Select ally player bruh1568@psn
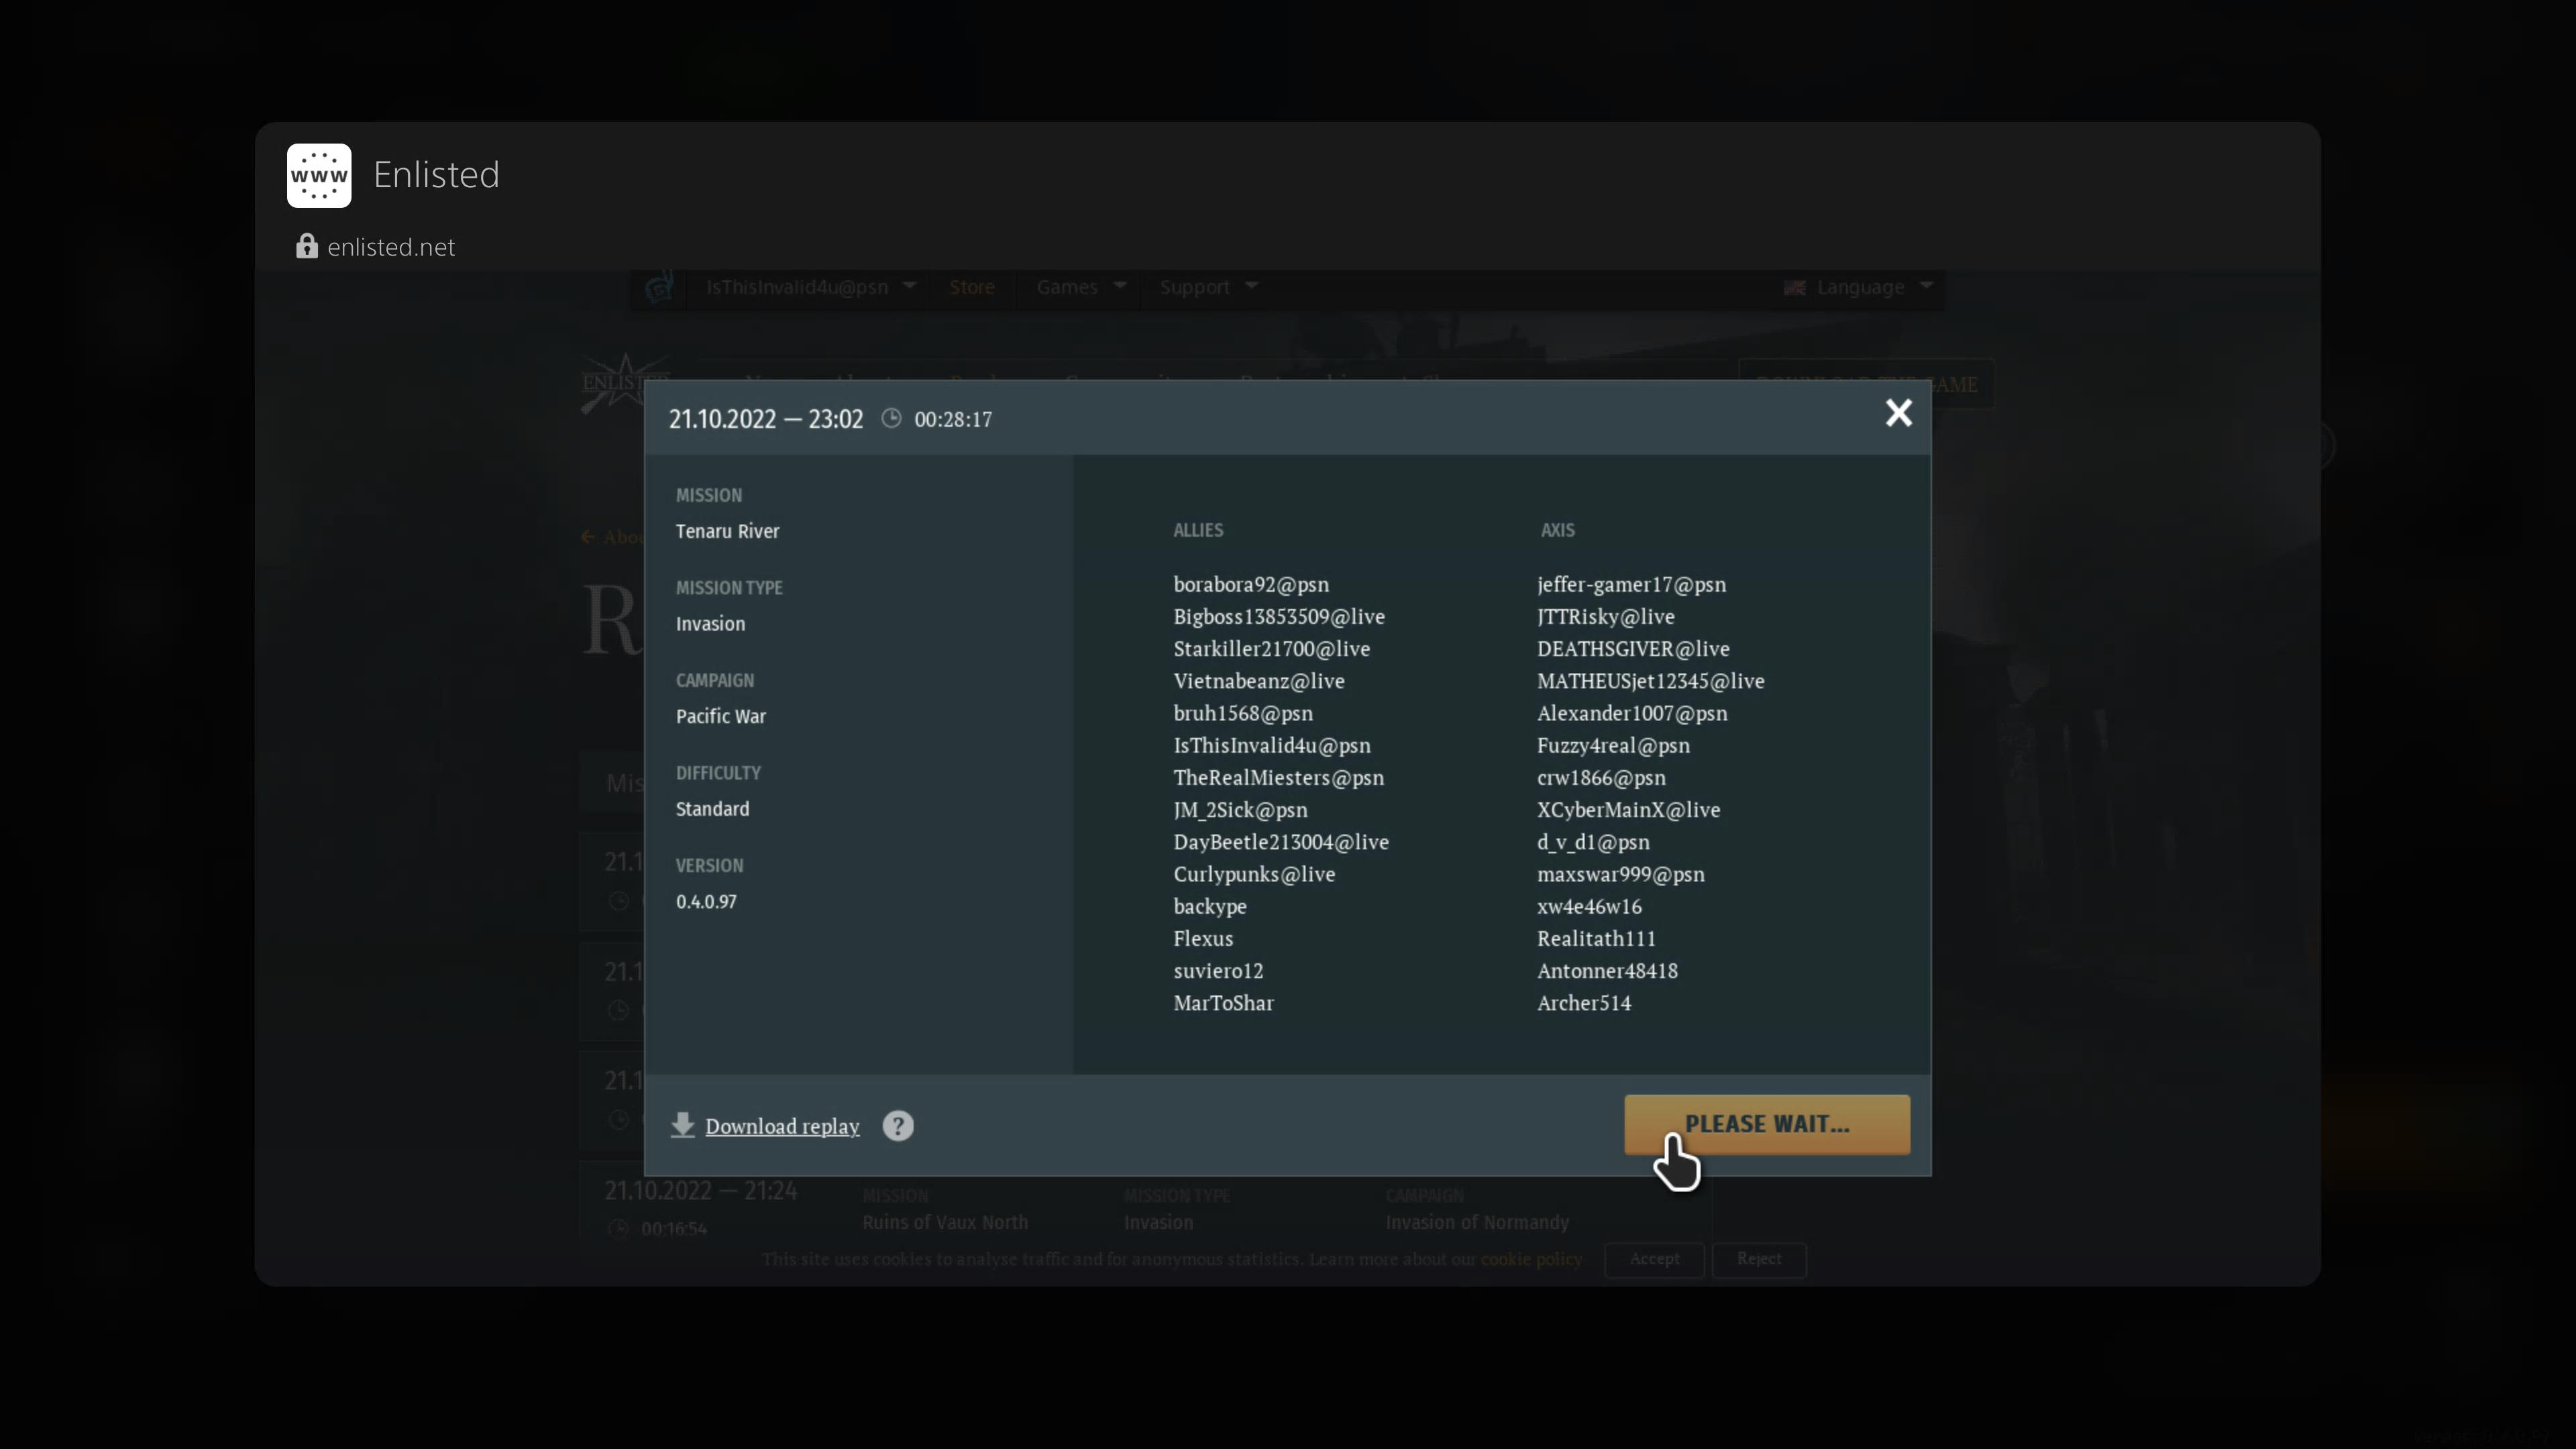This screenshot has width=2576, height=1449. [1243, 713]
